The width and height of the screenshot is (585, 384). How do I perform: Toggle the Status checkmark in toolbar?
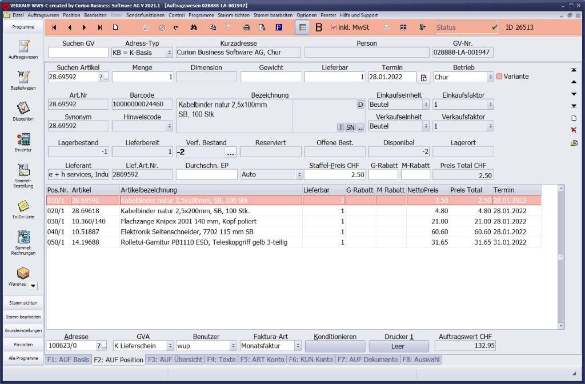click(x=494, y=27)
